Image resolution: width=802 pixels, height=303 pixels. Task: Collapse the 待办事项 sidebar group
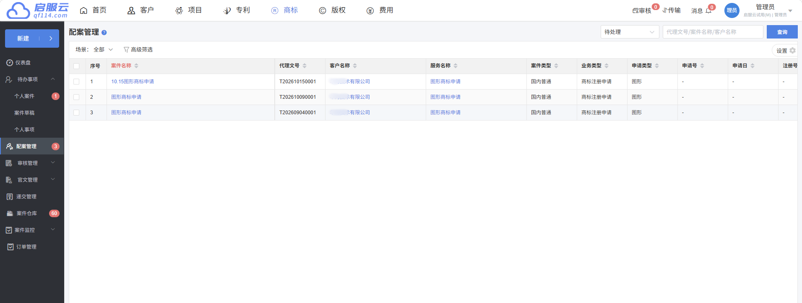(53, 79)
